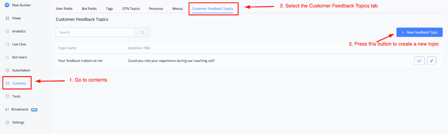Click the Live Chat headset icon
448x134 pixels.
click(x=7, y=44)
